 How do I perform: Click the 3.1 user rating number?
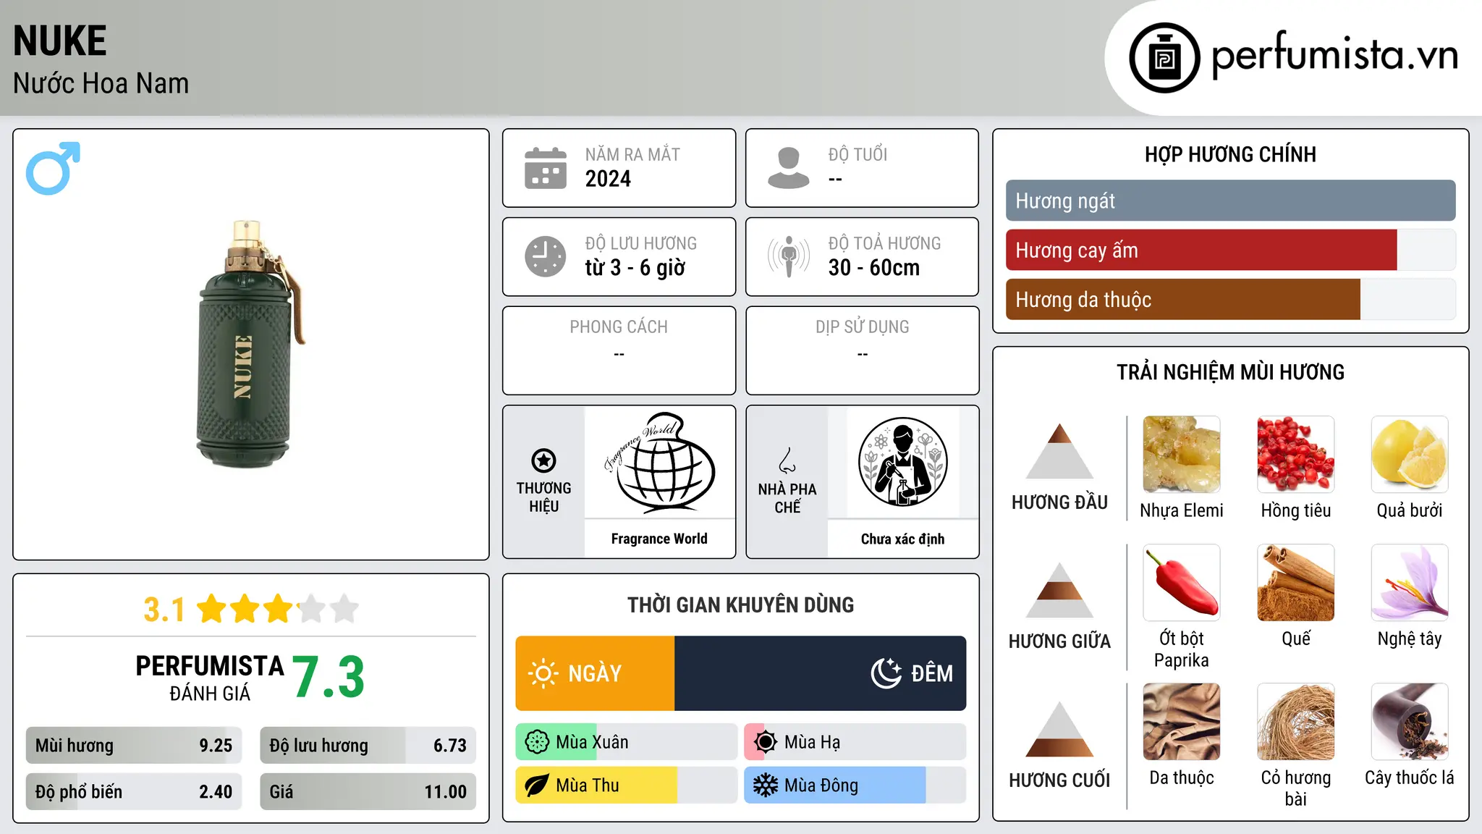[164, 610]
